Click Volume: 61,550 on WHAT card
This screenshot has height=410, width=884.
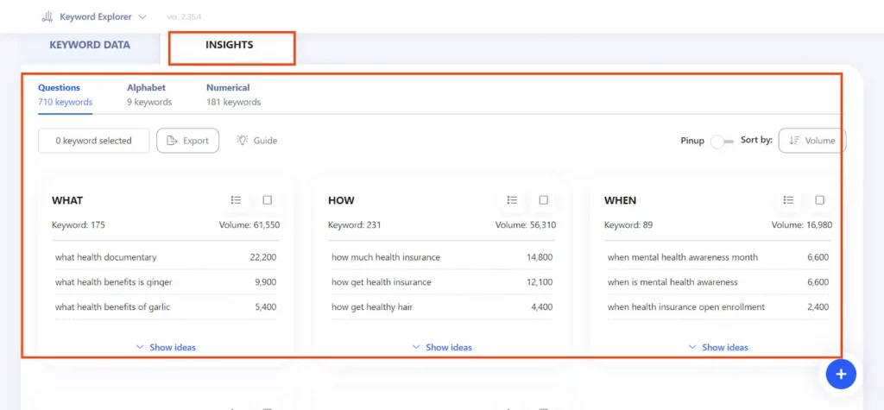[x=249, y=225]
